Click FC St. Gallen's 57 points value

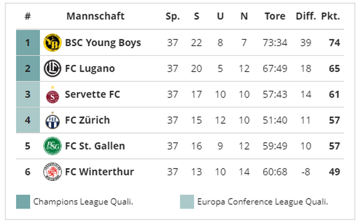[334, 146]
